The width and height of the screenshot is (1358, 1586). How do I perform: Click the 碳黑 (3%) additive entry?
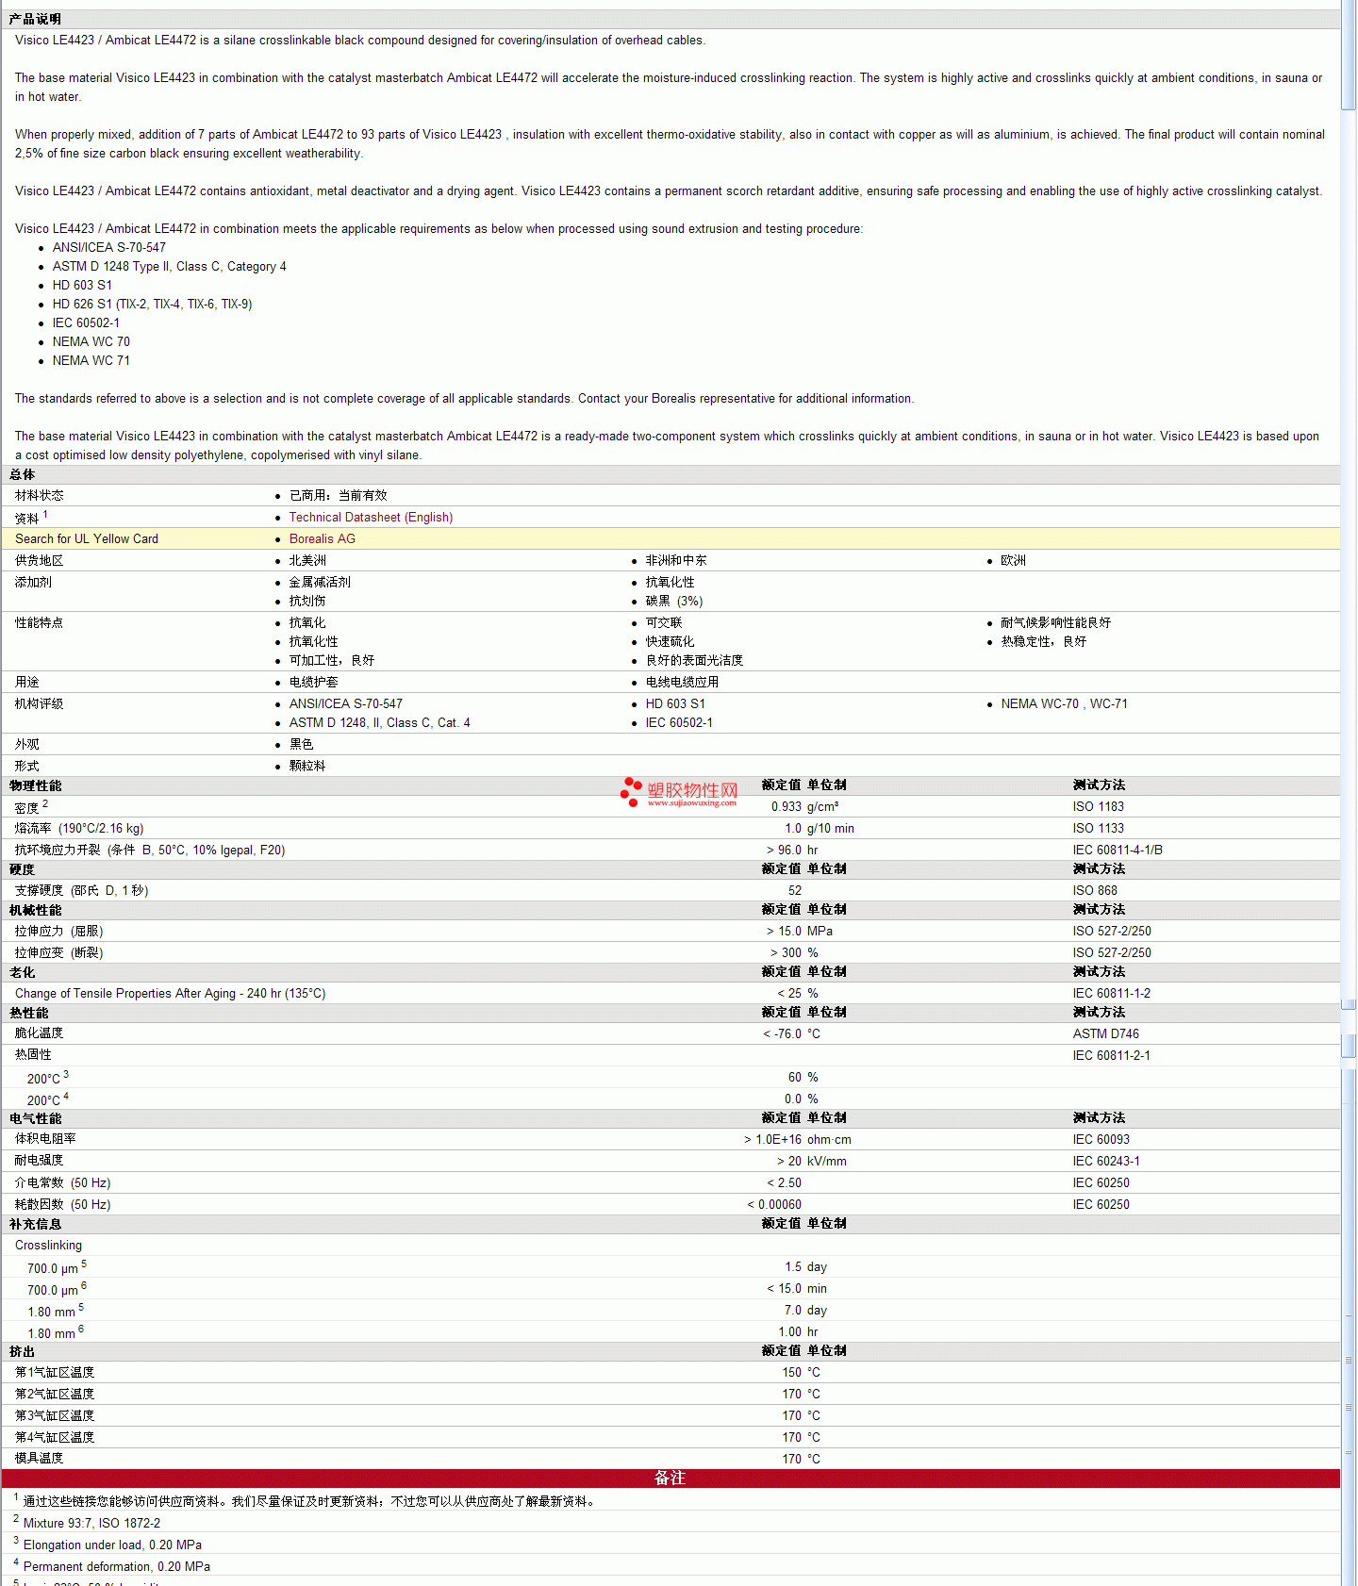(674, 601)
